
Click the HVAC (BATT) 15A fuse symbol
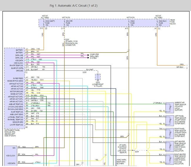pos(44,23)
